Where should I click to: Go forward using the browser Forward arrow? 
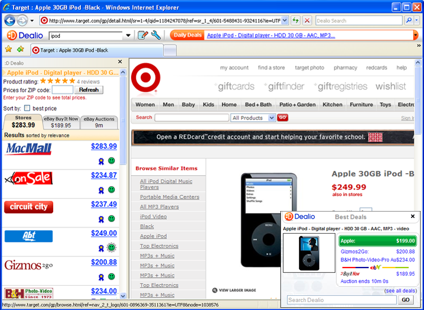pyautogui.click(x=22, y=20)
